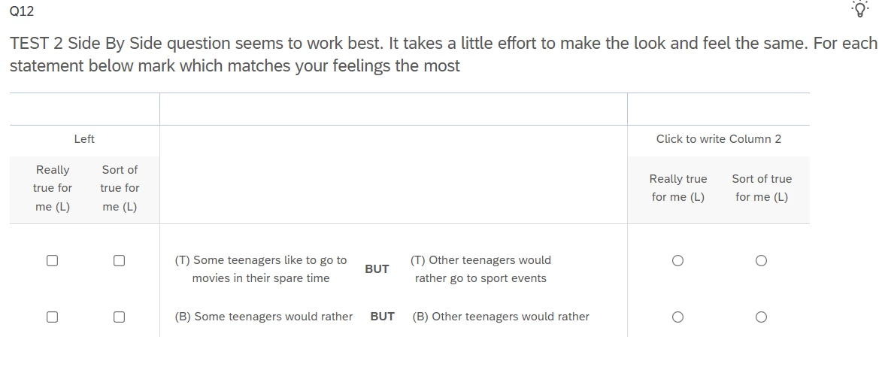Edit the 'Left' column header label
The image size is (885, 367).
84,139
